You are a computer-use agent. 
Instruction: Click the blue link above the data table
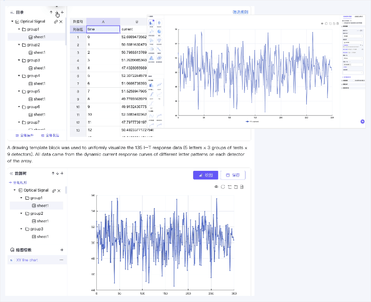click(240, 12)
